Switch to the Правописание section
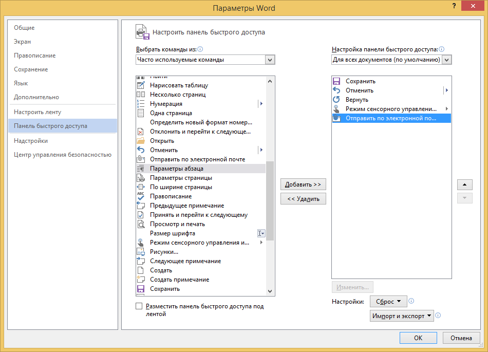This screenshot has height=352, width=488. coord(35,55)
